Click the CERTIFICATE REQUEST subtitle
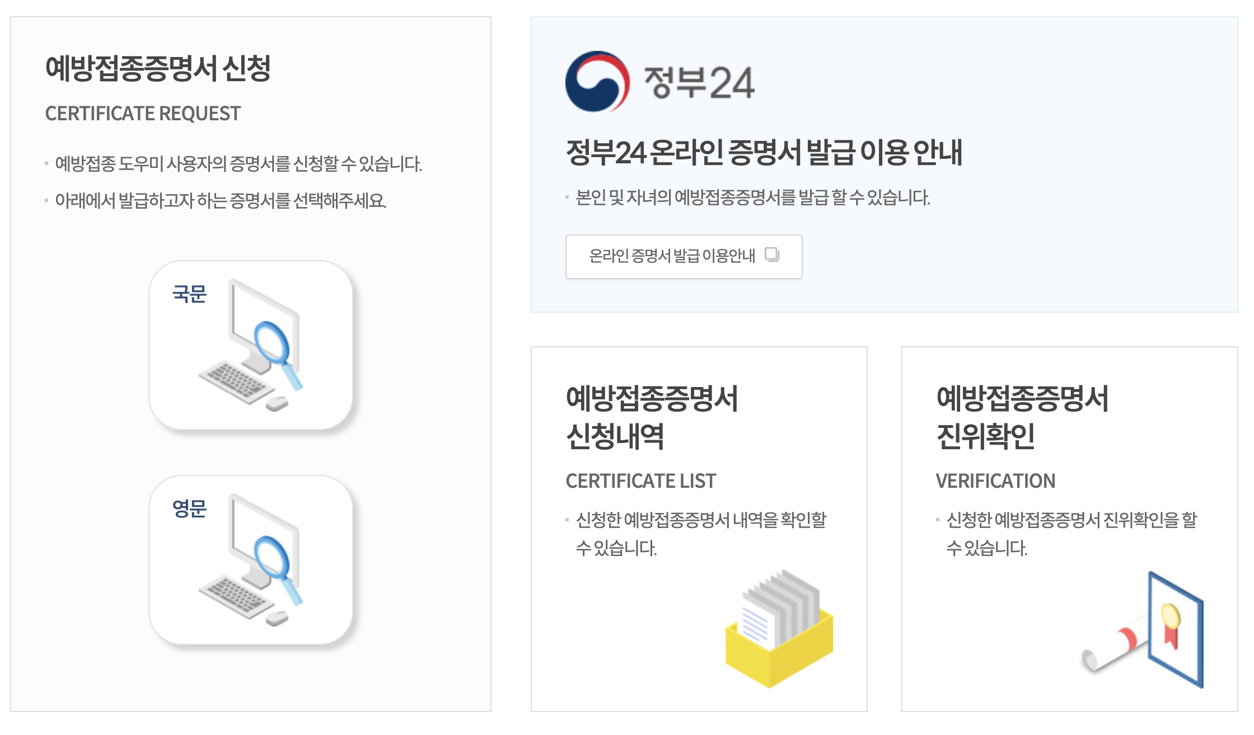1254x735 pixels. [x=143, y=114]
